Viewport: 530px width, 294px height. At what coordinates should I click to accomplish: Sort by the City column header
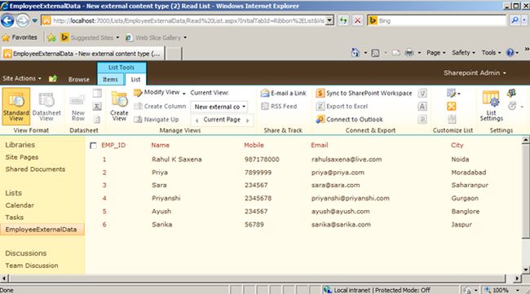(x=457, y=145)
